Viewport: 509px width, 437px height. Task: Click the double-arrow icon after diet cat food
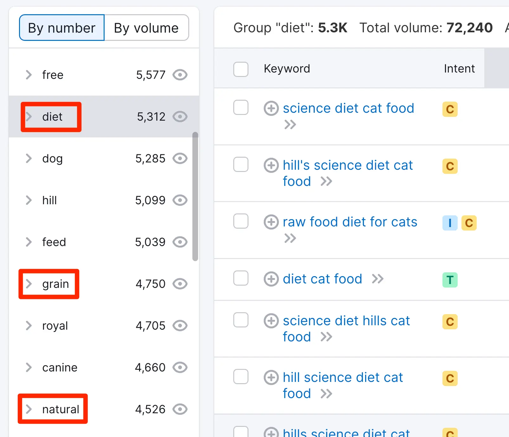pos(378,279)
